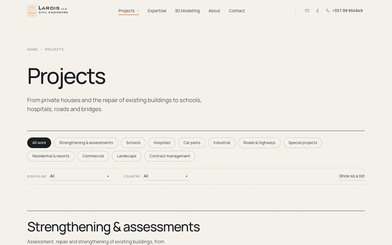Show Roads & highways projects
392x245 pixels.
pyautogui.click(x=259, y=143)
